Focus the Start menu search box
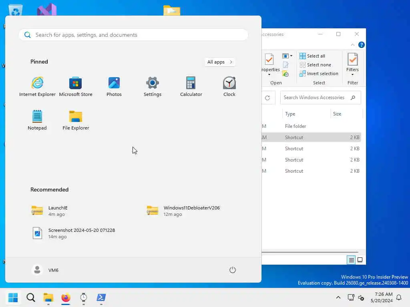Image resolution: width=410 pixels, height=307 pixels. pos(133,35)
